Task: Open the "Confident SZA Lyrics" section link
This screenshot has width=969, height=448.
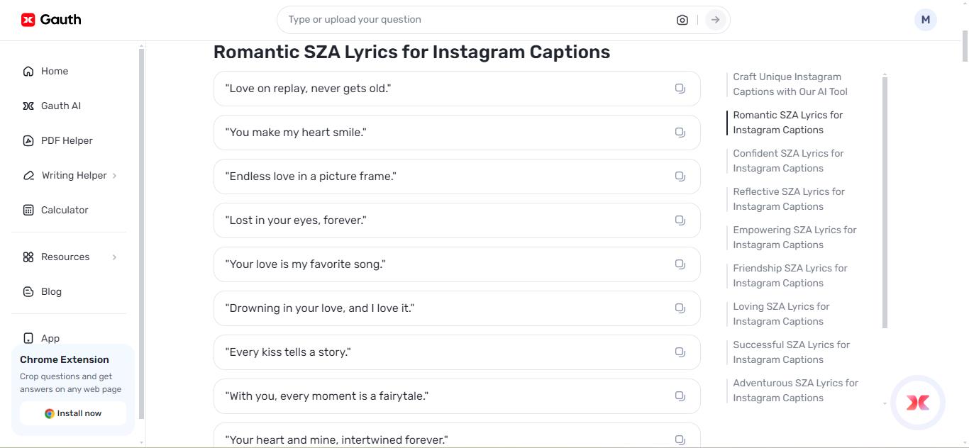Action: (x=788, y=160)
